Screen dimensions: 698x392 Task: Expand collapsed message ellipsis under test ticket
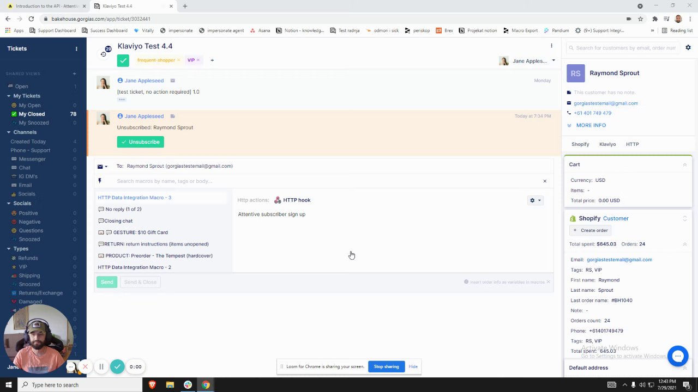click(122, 100)
